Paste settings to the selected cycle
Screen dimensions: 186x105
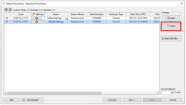tap(171, 26)
